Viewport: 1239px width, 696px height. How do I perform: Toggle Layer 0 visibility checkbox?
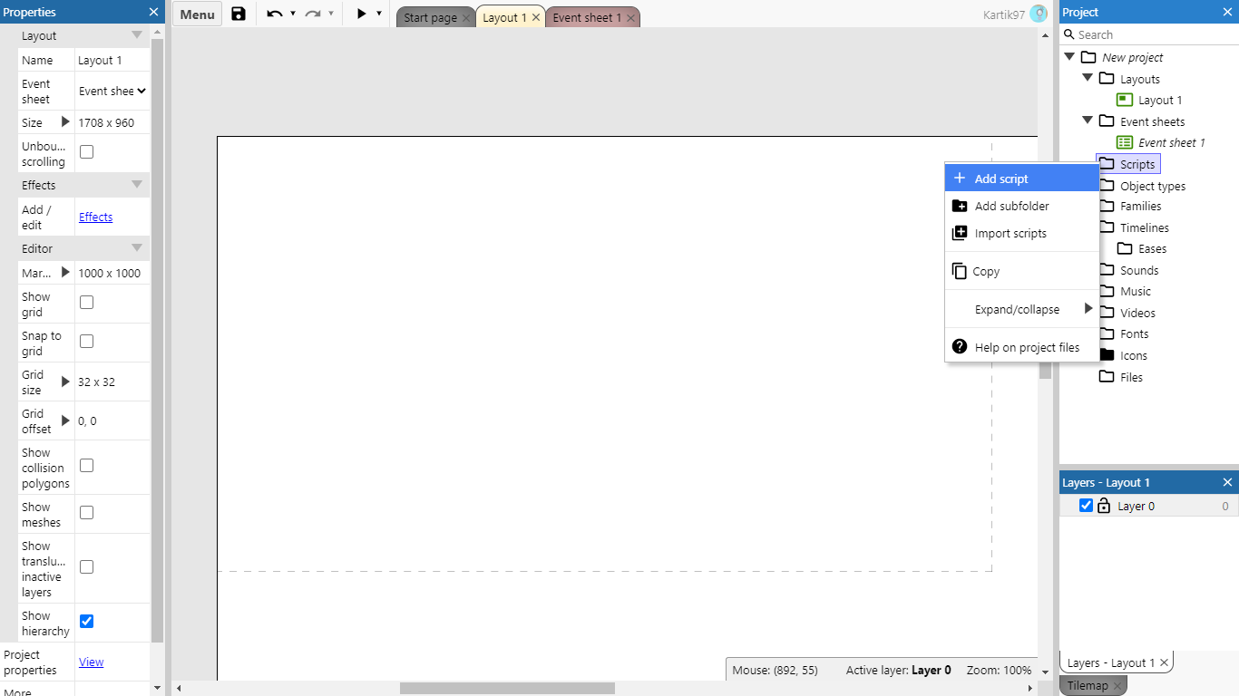(x=1086, y=506)
